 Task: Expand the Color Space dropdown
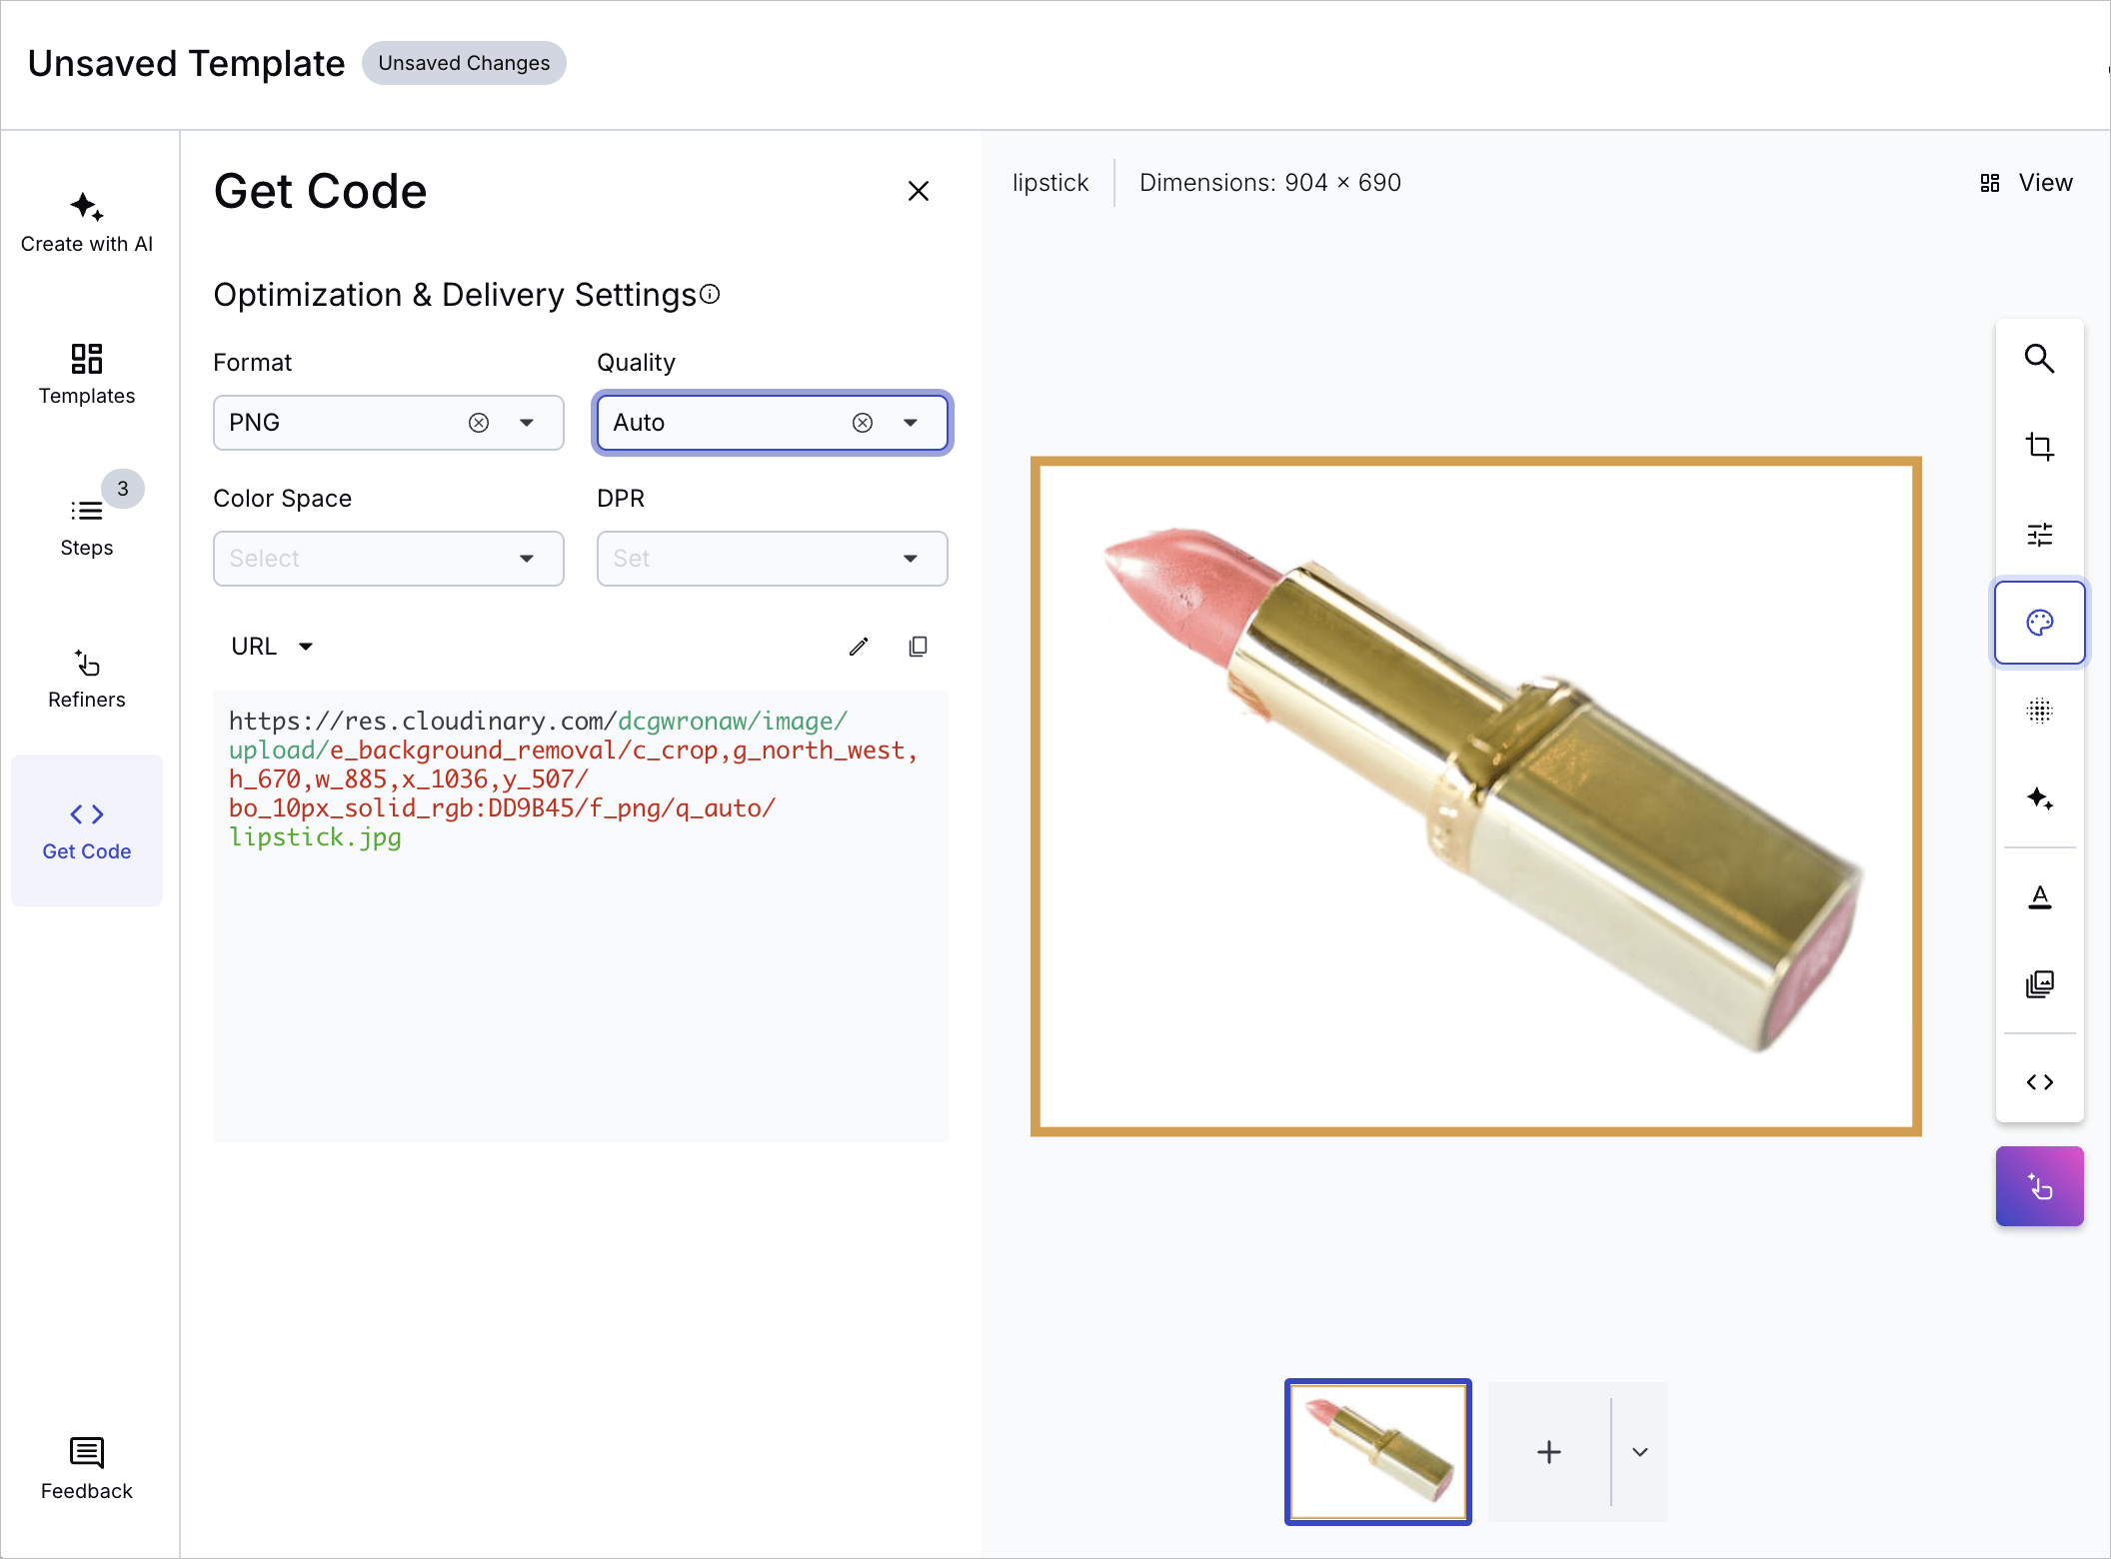click(x=388, y=559)
